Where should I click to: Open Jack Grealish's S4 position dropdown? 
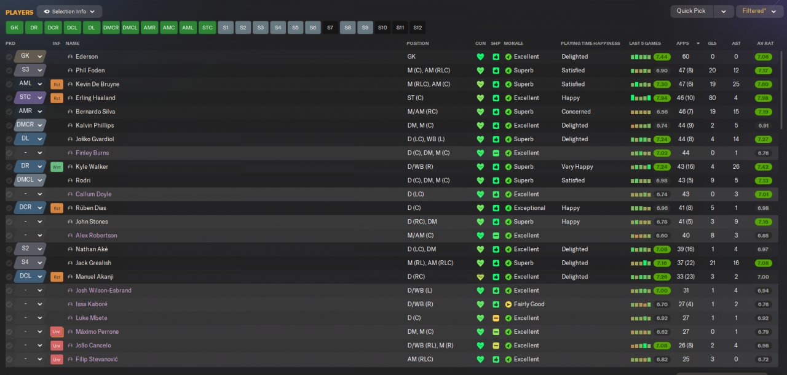coord(30,262)
